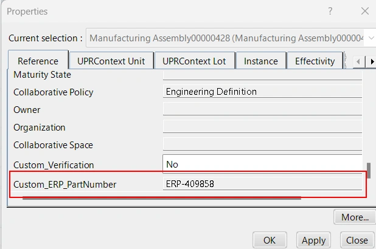
Task: Switch to the Reference tab
Action: pos(38,61)
